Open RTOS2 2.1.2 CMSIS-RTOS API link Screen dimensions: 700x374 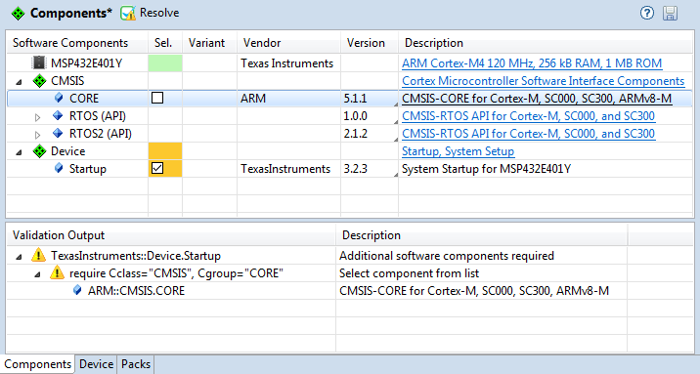tap(528, 133)
